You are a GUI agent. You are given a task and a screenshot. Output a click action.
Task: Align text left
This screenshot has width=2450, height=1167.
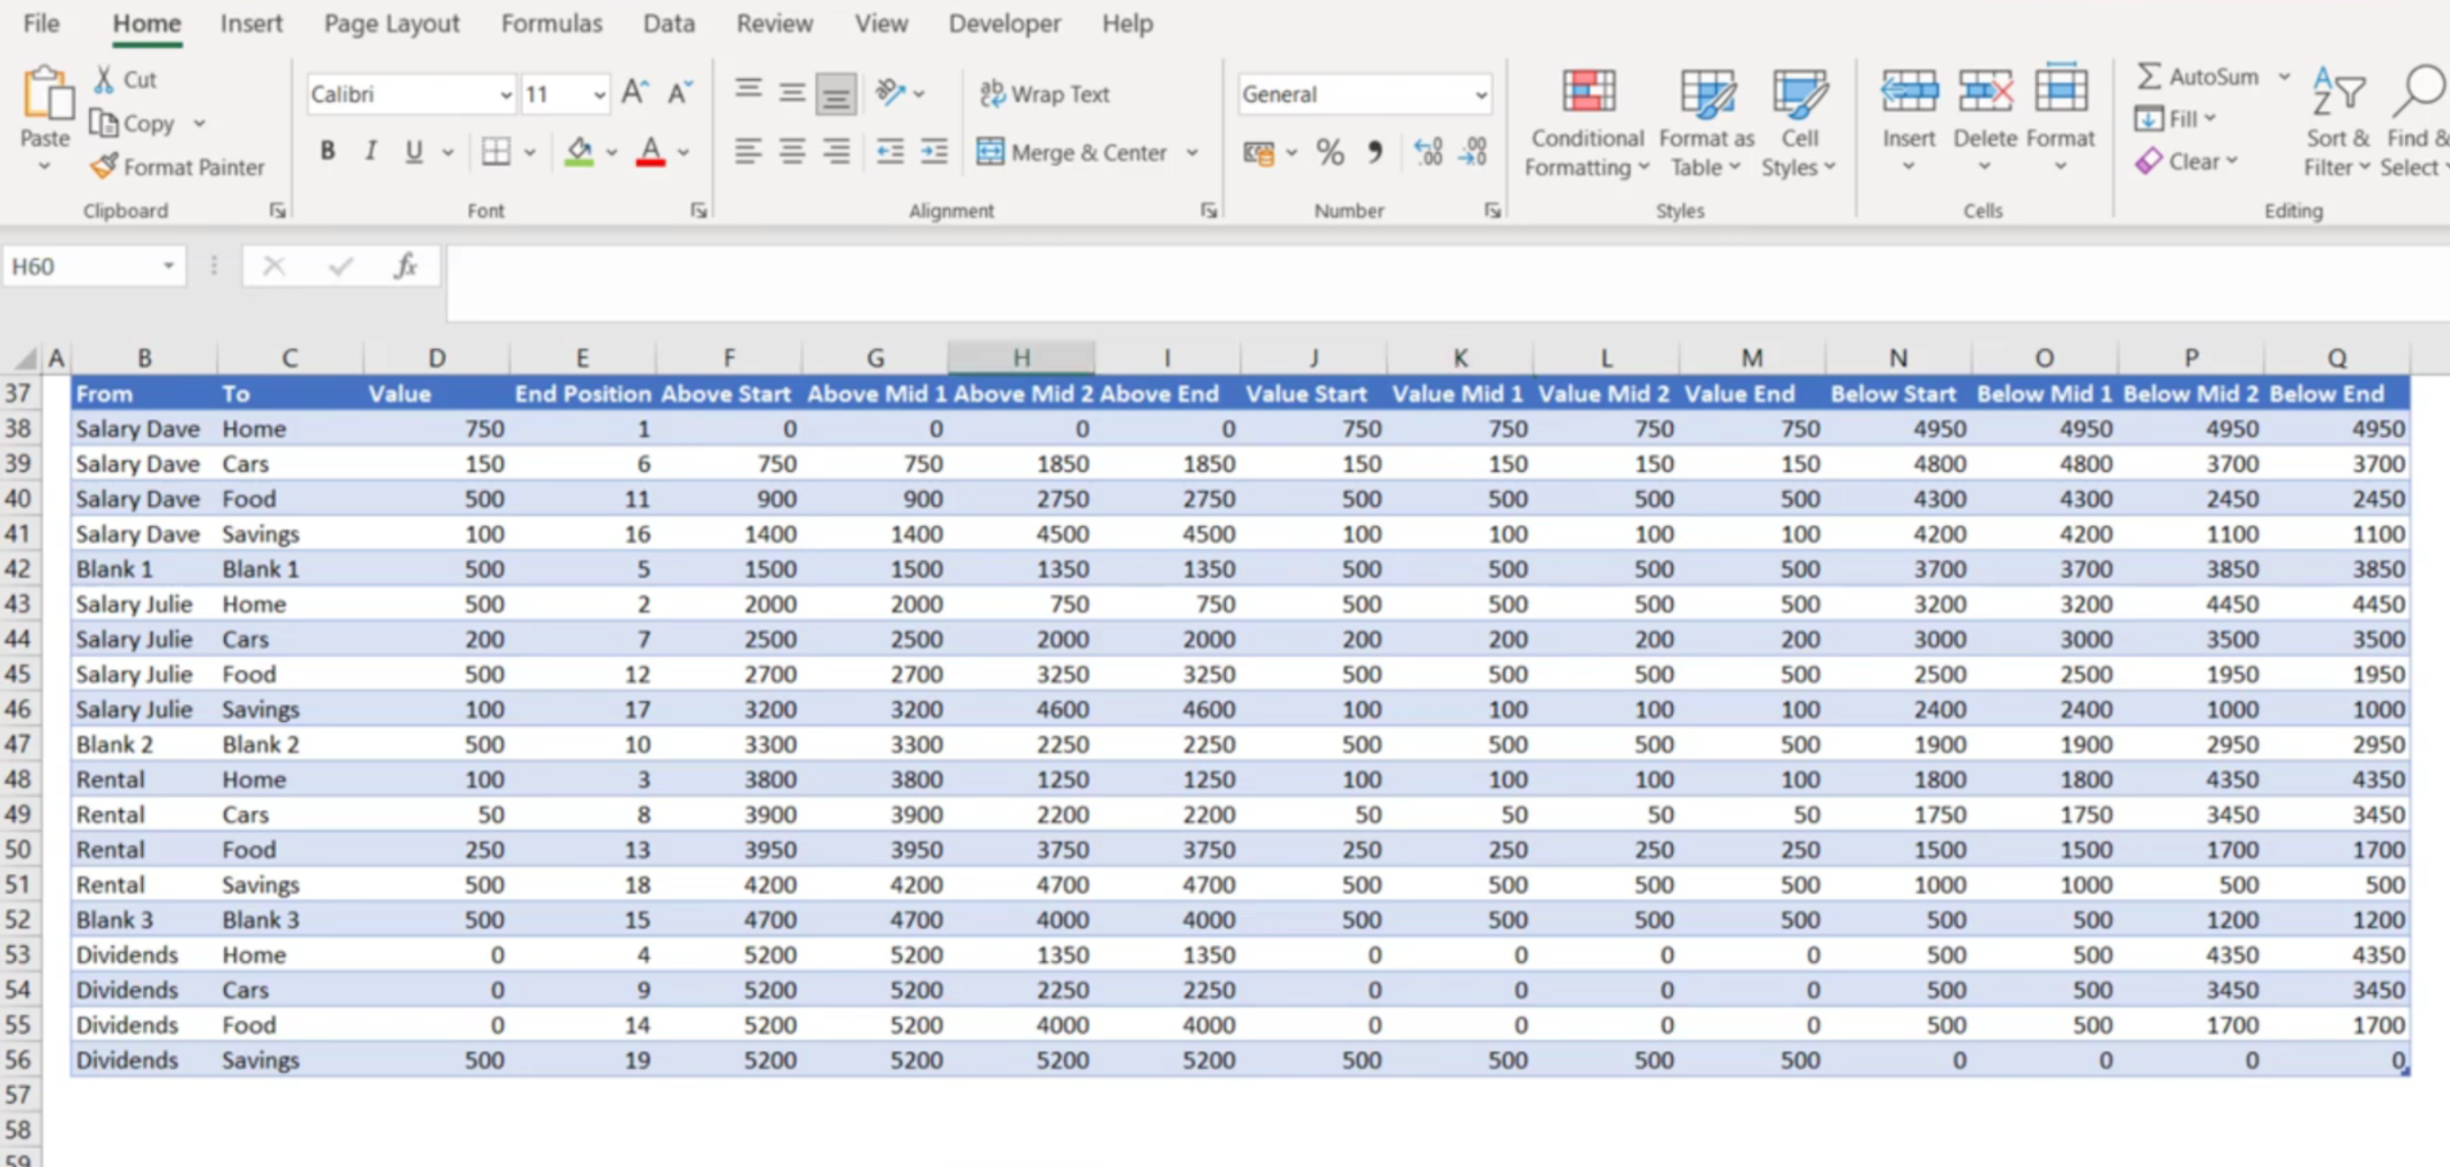[748, 151]
